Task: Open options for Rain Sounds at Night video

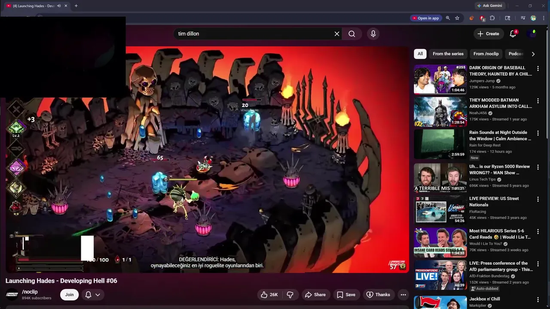Action: 538,133
